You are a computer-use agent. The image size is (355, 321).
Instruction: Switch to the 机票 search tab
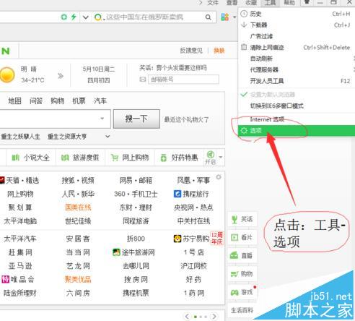tap(79, 100)
